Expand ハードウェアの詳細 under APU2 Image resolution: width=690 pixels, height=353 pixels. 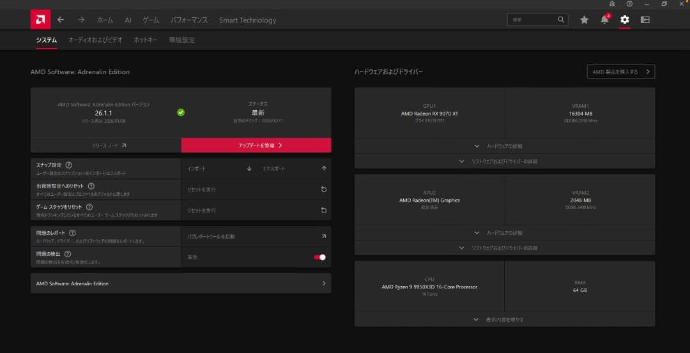coord(504,232)
